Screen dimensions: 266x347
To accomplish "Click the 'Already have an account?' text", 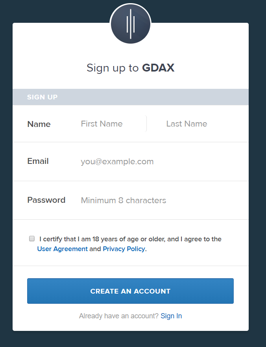I will click(x=118, y=316).
